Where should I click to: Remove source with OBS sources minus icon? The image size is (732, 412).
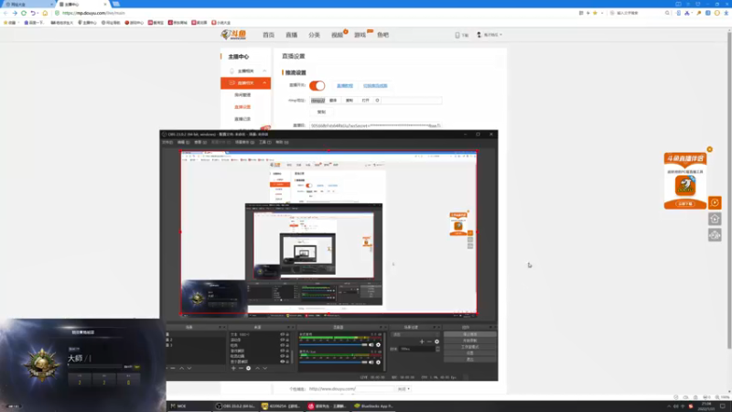(x=241, y=368)
